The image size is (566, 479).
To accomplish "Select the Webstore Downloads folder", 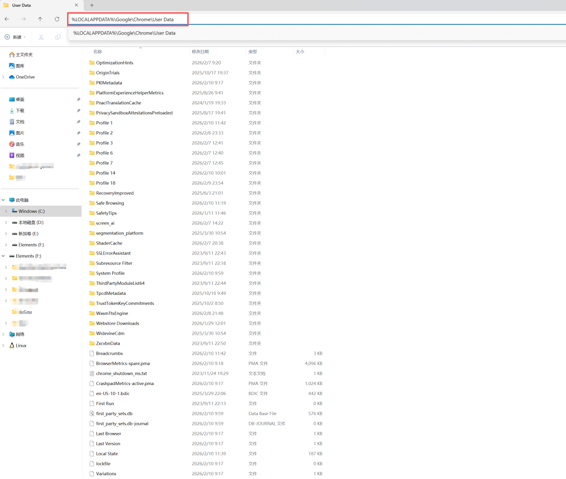I will pos(118,323).
